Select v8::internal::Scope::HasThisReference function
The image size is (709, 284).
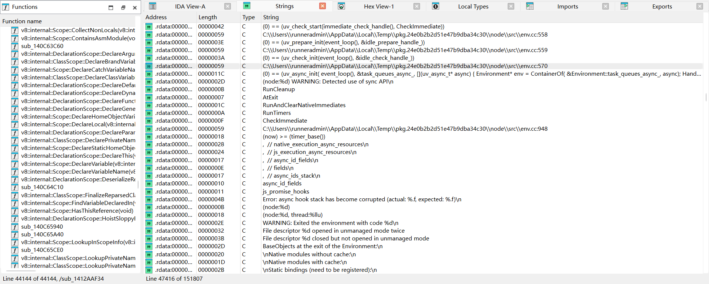(77, 211)
